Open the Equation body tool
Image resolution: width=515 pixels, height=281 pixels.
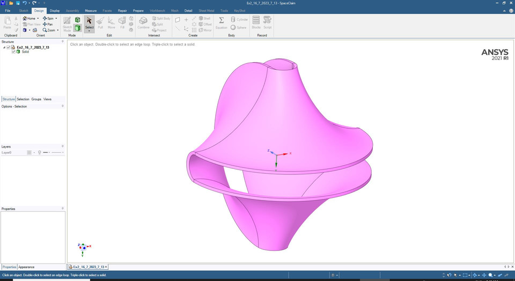(x=222, y=23)
